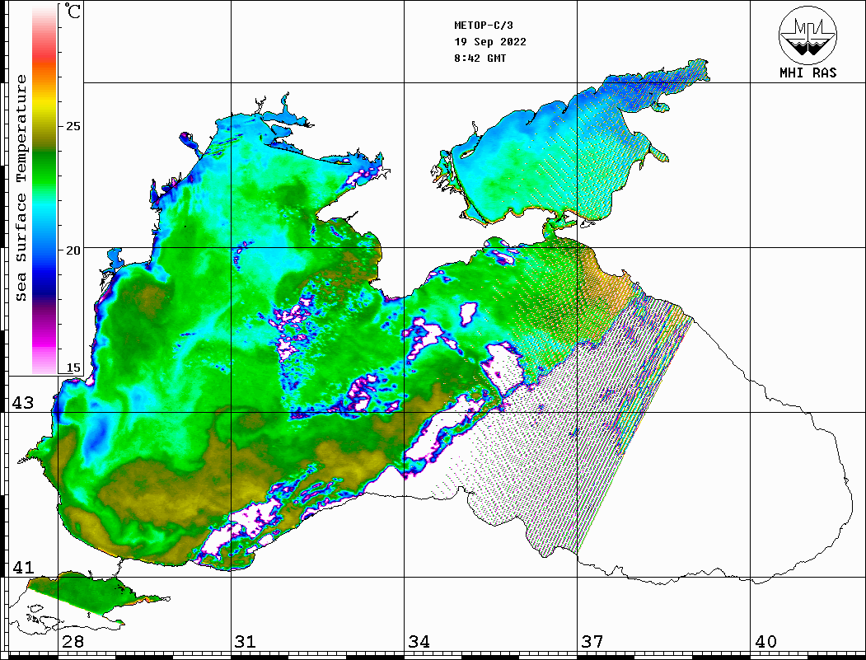Screen dimensions: 866x660
Task: Click the longitude label '40'
Action: [765, 642]
